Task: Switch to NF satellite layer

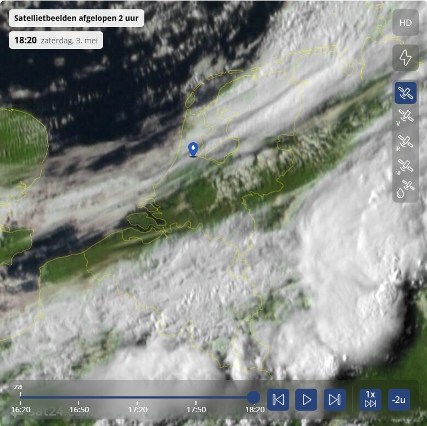Action: [x=405, y=167]
